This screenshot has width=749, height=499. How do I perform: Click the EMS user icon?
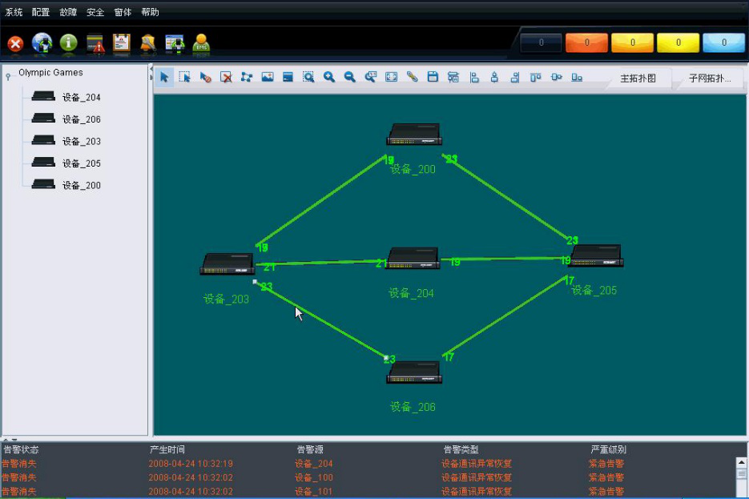point(201,43)
